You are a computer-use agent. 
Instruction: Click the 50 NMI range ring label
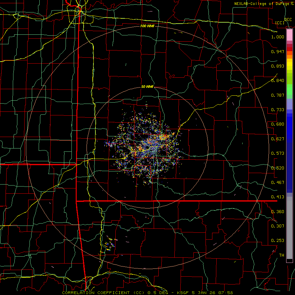tap(147, 87)
